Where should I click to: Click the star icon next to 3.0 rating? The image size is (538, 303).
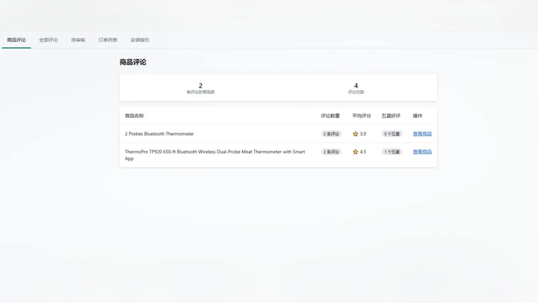click(x=356, y=134)
